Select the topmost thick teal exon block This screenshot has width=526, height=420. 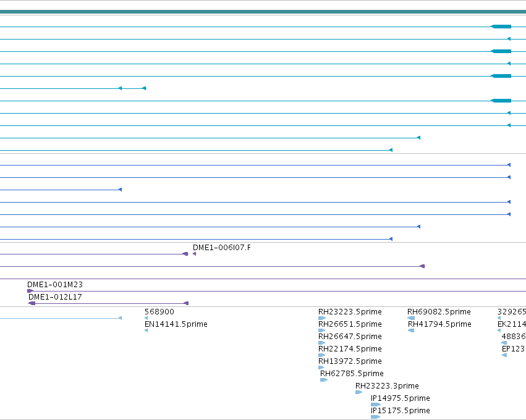coord(501,27)
